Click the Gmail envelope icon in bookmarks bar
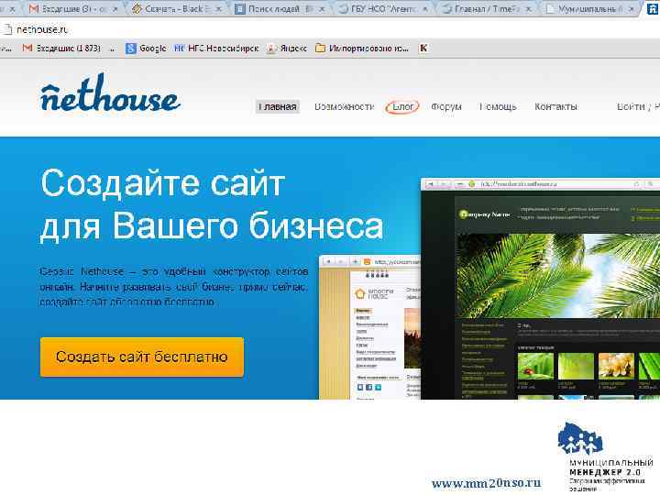660x495 pixels. click(x=27, y=48)
